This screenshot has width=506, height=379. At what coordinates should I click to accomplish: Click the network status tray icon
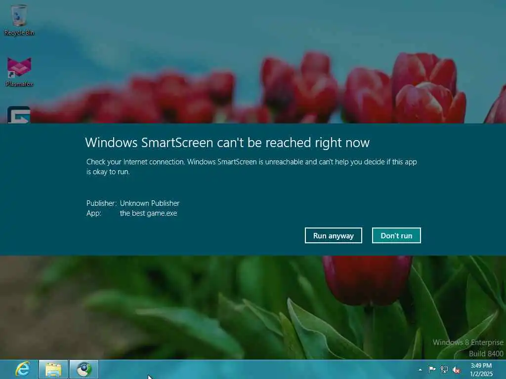(x=444, y=370)
